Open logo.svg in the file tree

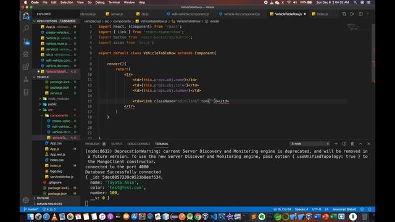[56, 171]
